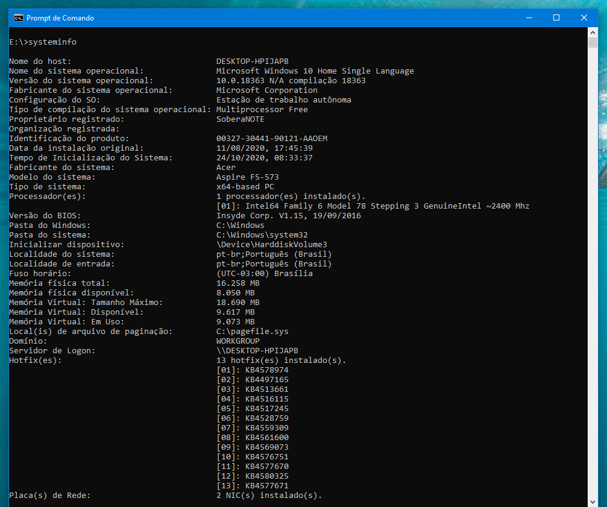This screenshot has width=607, height=507.
Task: Click hotfix '[02]: KB4497165'
Action: click(x=253, y=380)
